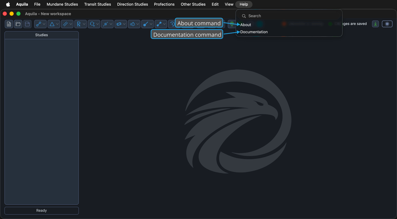The width and height of the screenshot is (397, 219).
Task: Open the Other Studies menu
Action: 193,4
